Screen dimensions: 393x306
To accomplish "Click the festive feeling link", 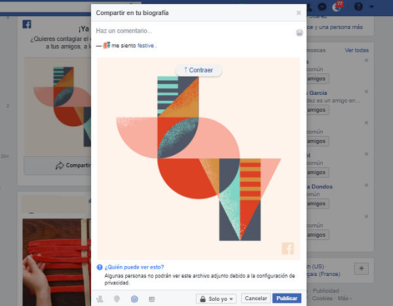I will click(146, 46).
